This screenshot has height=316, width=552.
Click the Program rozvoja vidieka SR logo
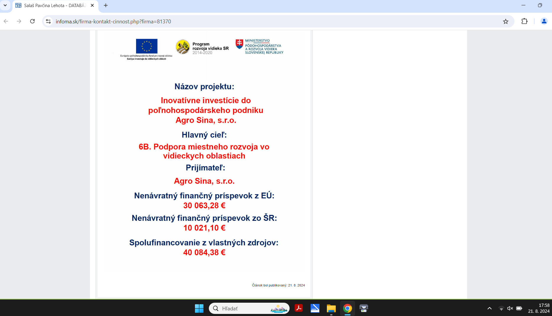pos(202,47)
